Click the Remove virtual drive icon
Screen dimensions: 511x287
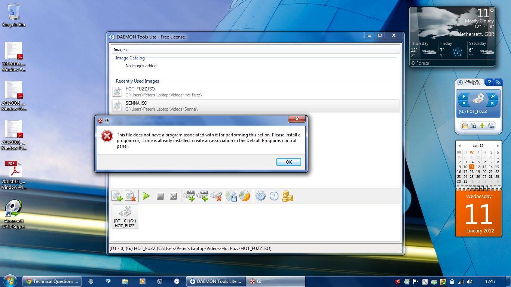pos(216,196)
